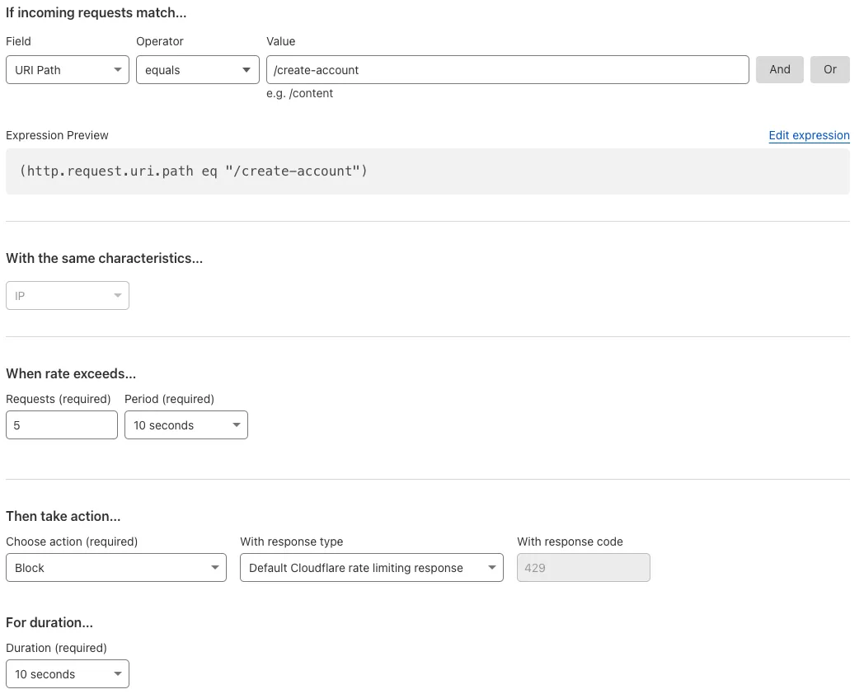Open the Operator dropdown showing equals

click(196, 69)
